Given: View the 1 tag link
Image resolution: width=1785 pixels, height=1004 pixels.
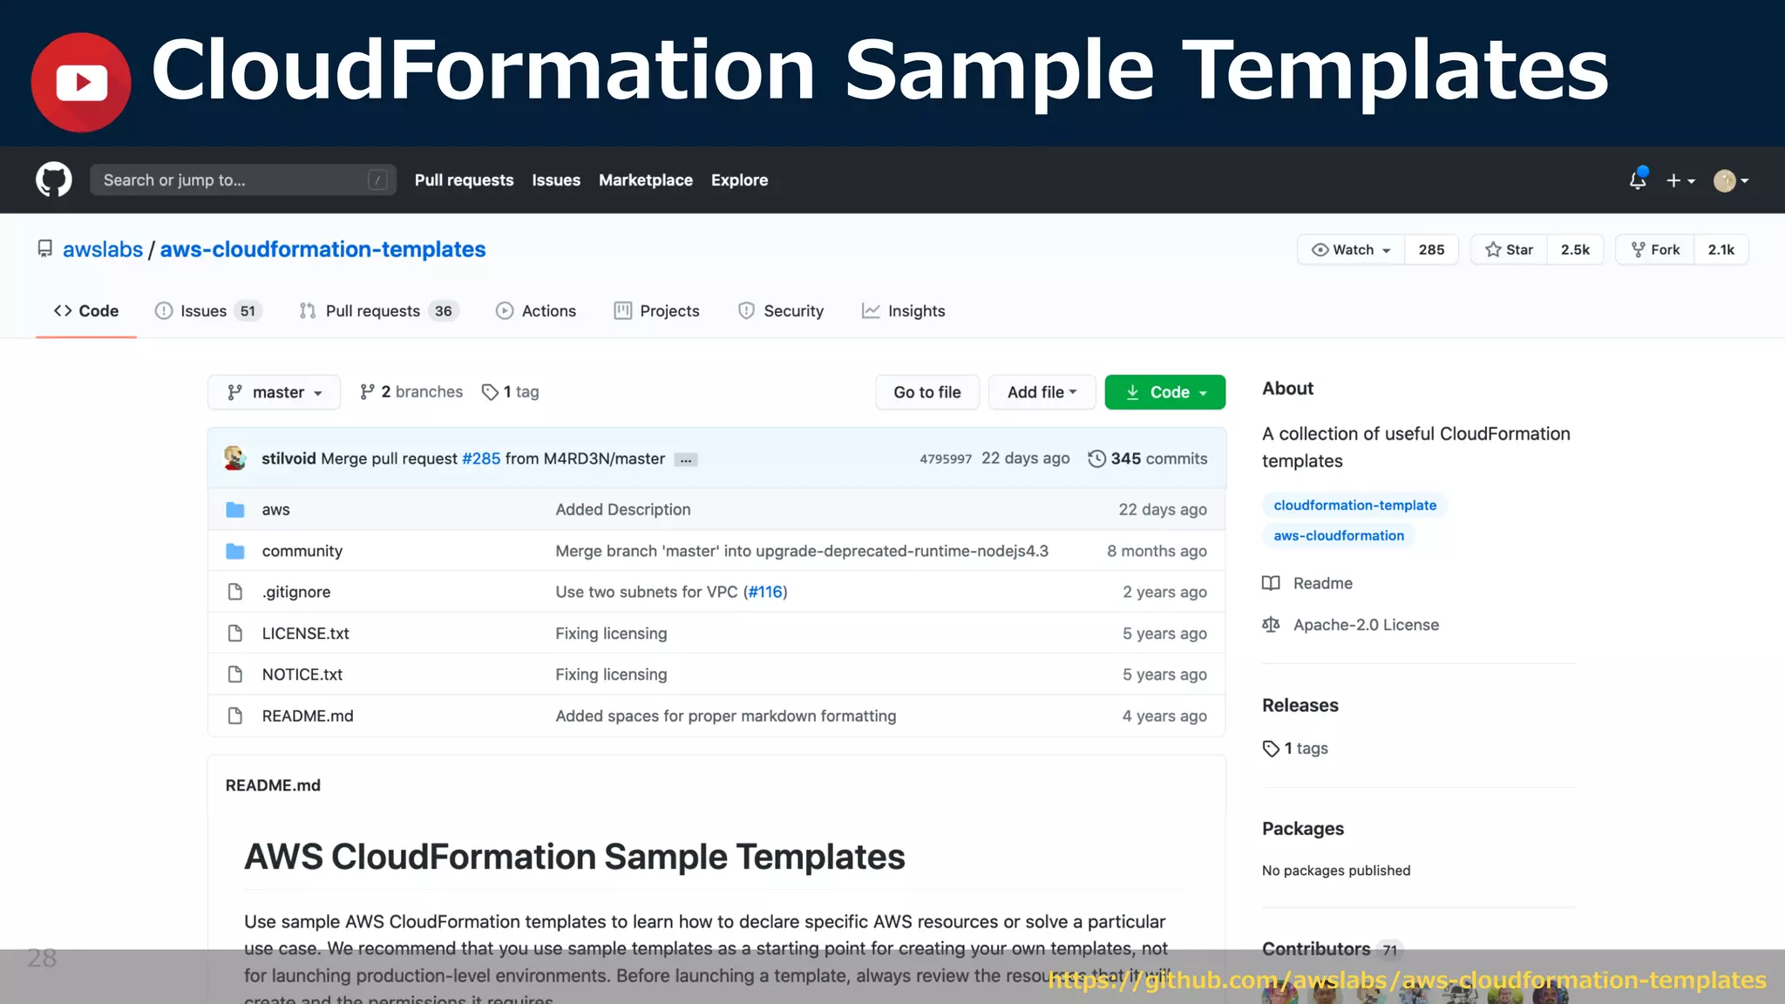Looking at the screenshot, I should (511, 392).
